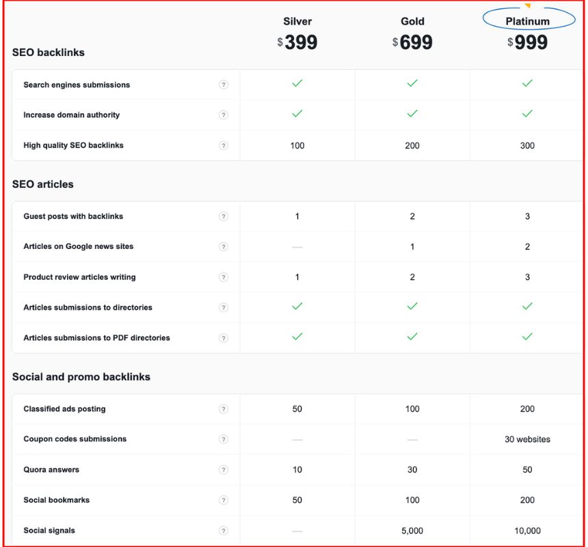Click help icon next to Increase domain authority
588x547 pixels.
tap(223, 115)
